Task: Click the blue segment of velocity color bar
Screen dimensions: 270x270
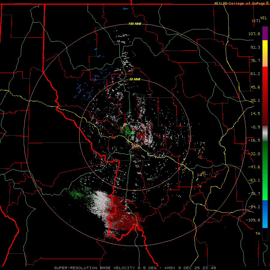Action: (x=265, y=214)
